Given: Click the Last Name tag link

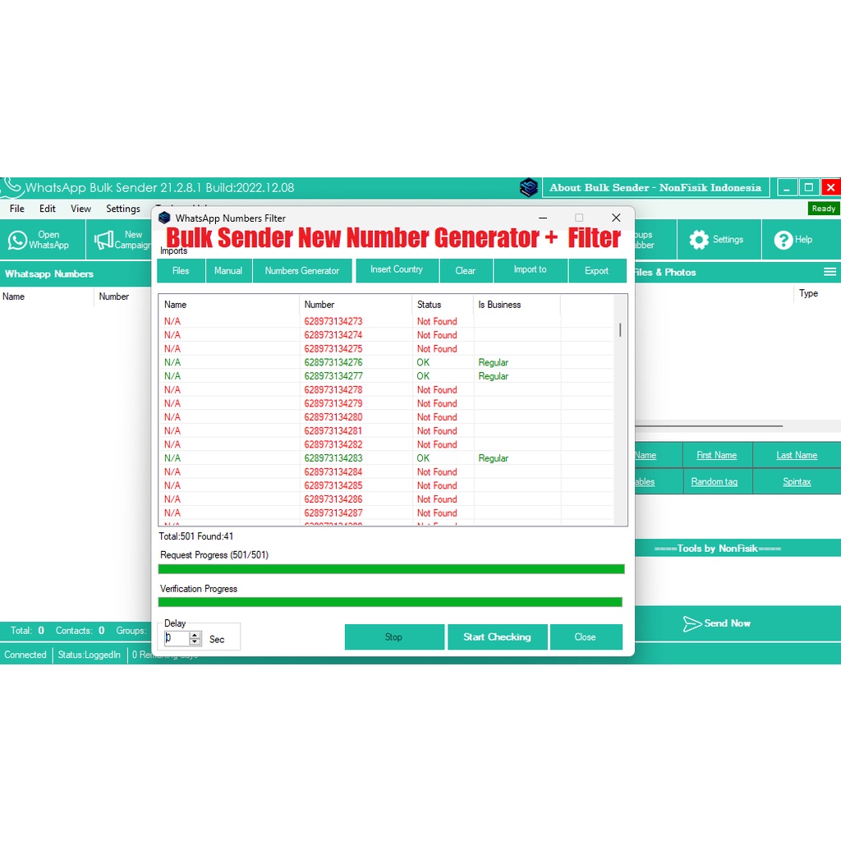Looking at the screenshot, I should coord(797,455).
